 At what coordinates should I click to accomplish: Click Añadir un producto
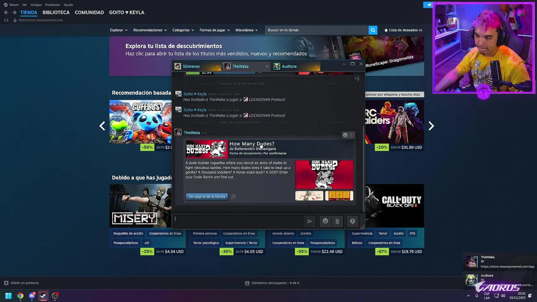tap(21, 283)
